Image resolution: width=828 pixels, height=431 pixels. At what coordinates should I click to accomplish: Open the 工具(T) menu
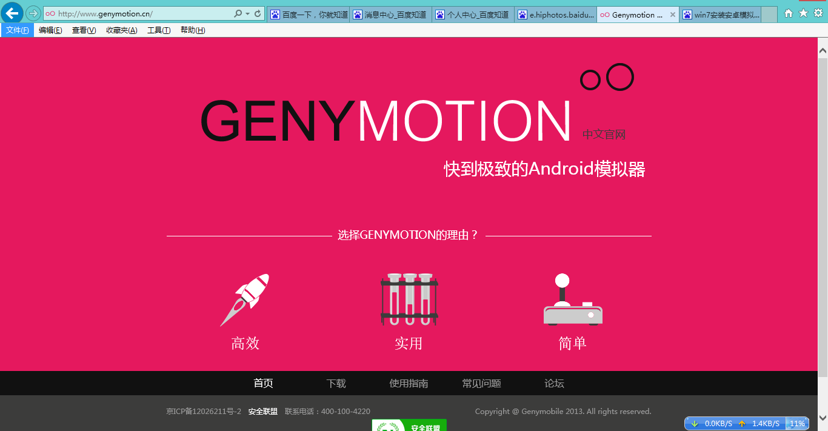(x=159, y=30)
